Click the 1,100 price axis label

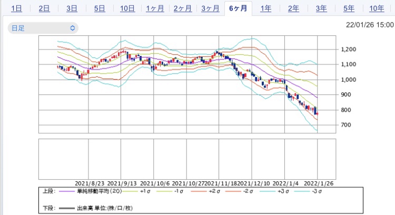(x=349, y=64)
